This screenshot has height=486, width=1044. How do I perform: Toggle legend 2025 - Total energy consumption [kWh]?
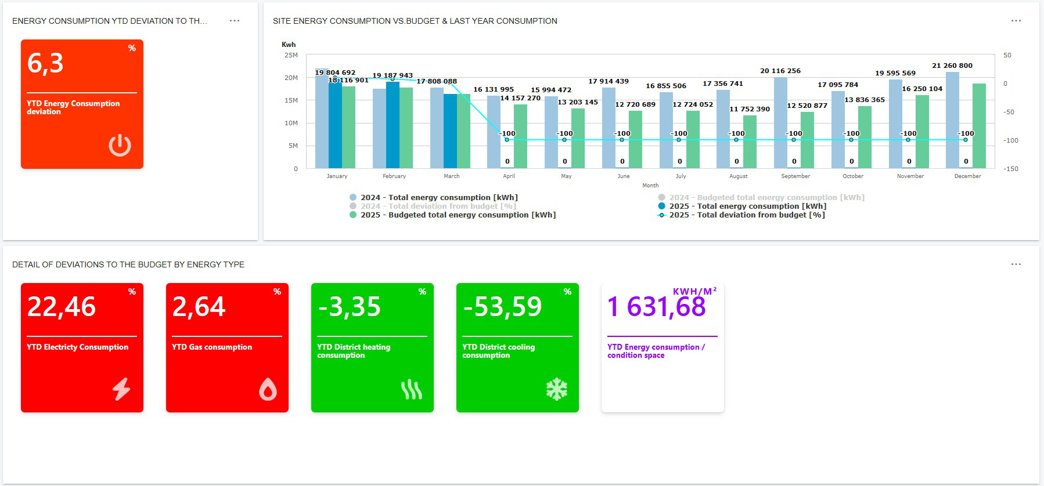742,206
